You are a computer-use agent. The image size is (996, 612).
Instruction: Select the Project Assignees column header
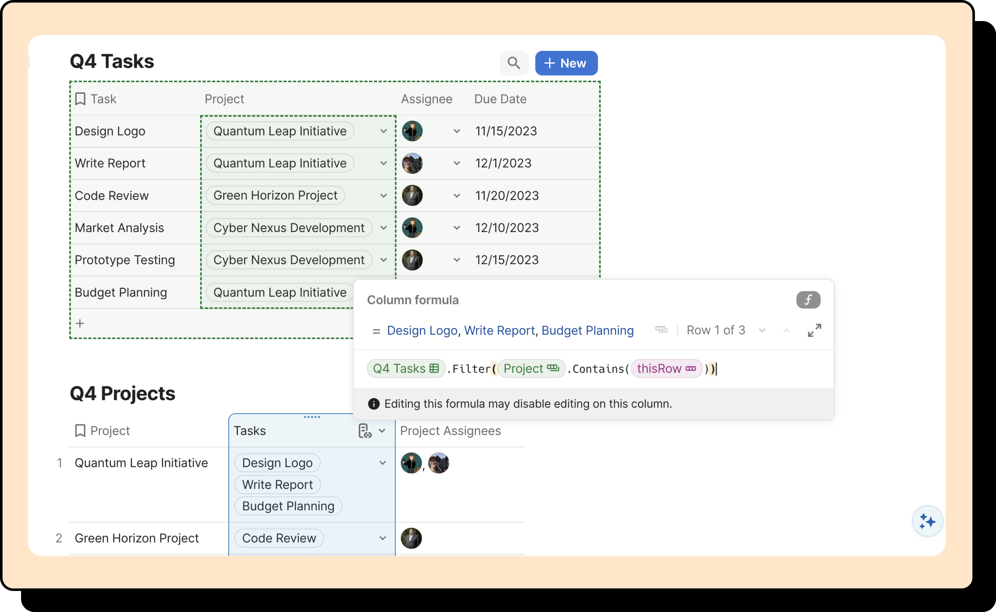tap(450, 431)
